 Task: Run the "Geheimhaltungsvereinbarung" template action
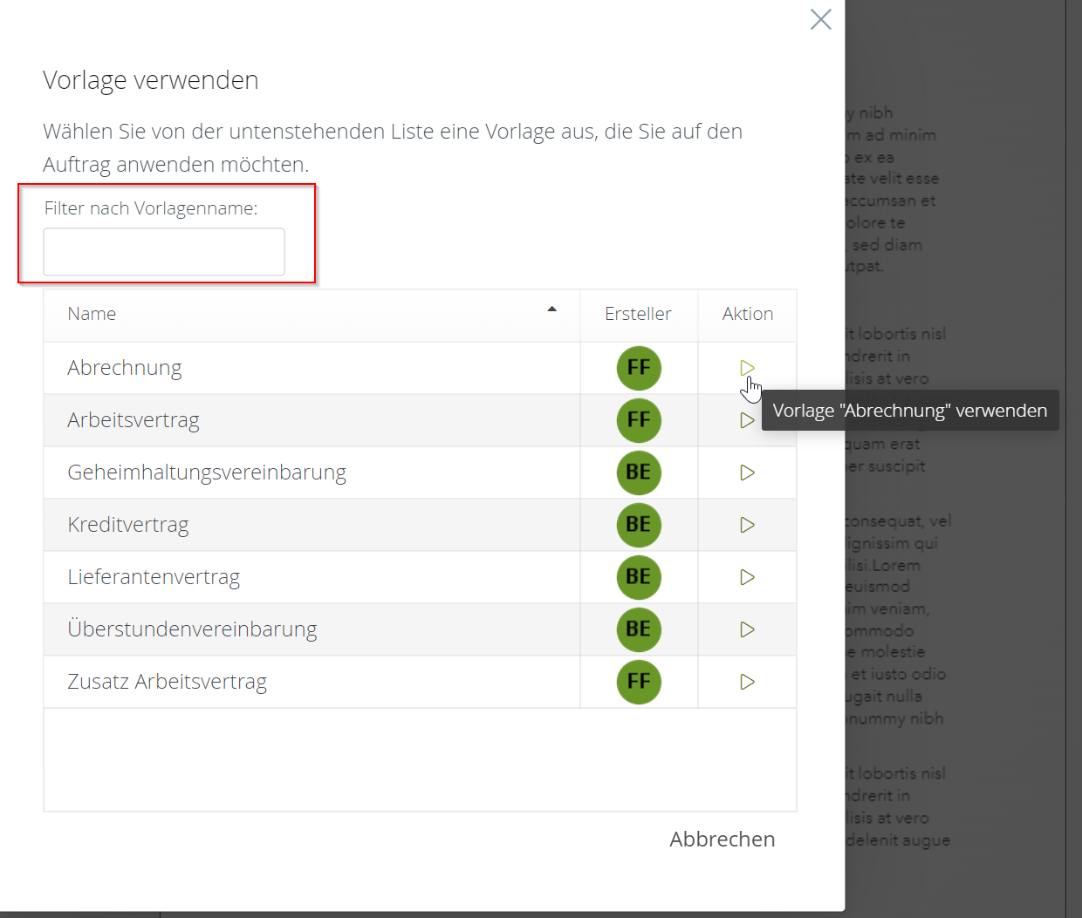[x=747, y=473]
